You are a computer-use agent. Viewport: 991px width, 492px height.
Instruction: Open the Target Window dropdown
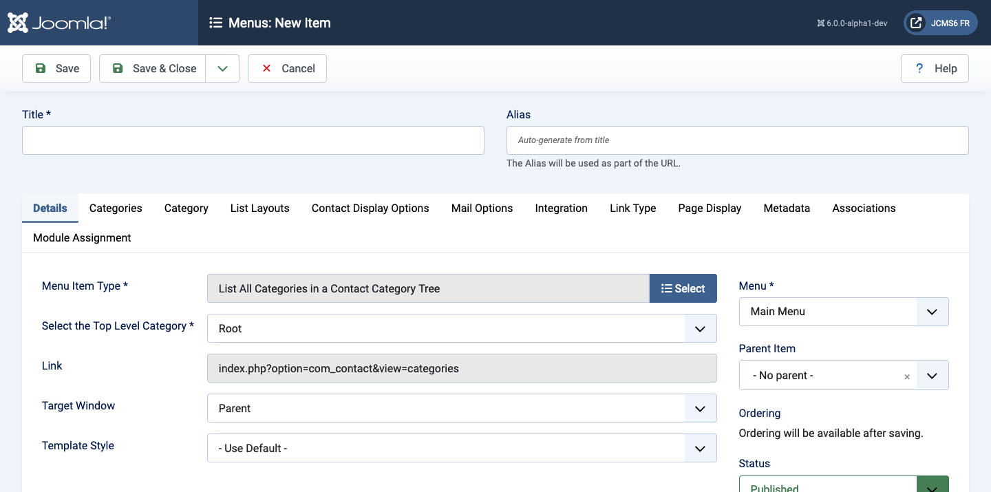462,408
